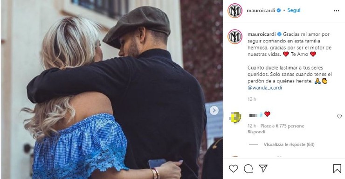Save the post with bookmark icon
The image size is (345, 179).
[x=337, y=169]
